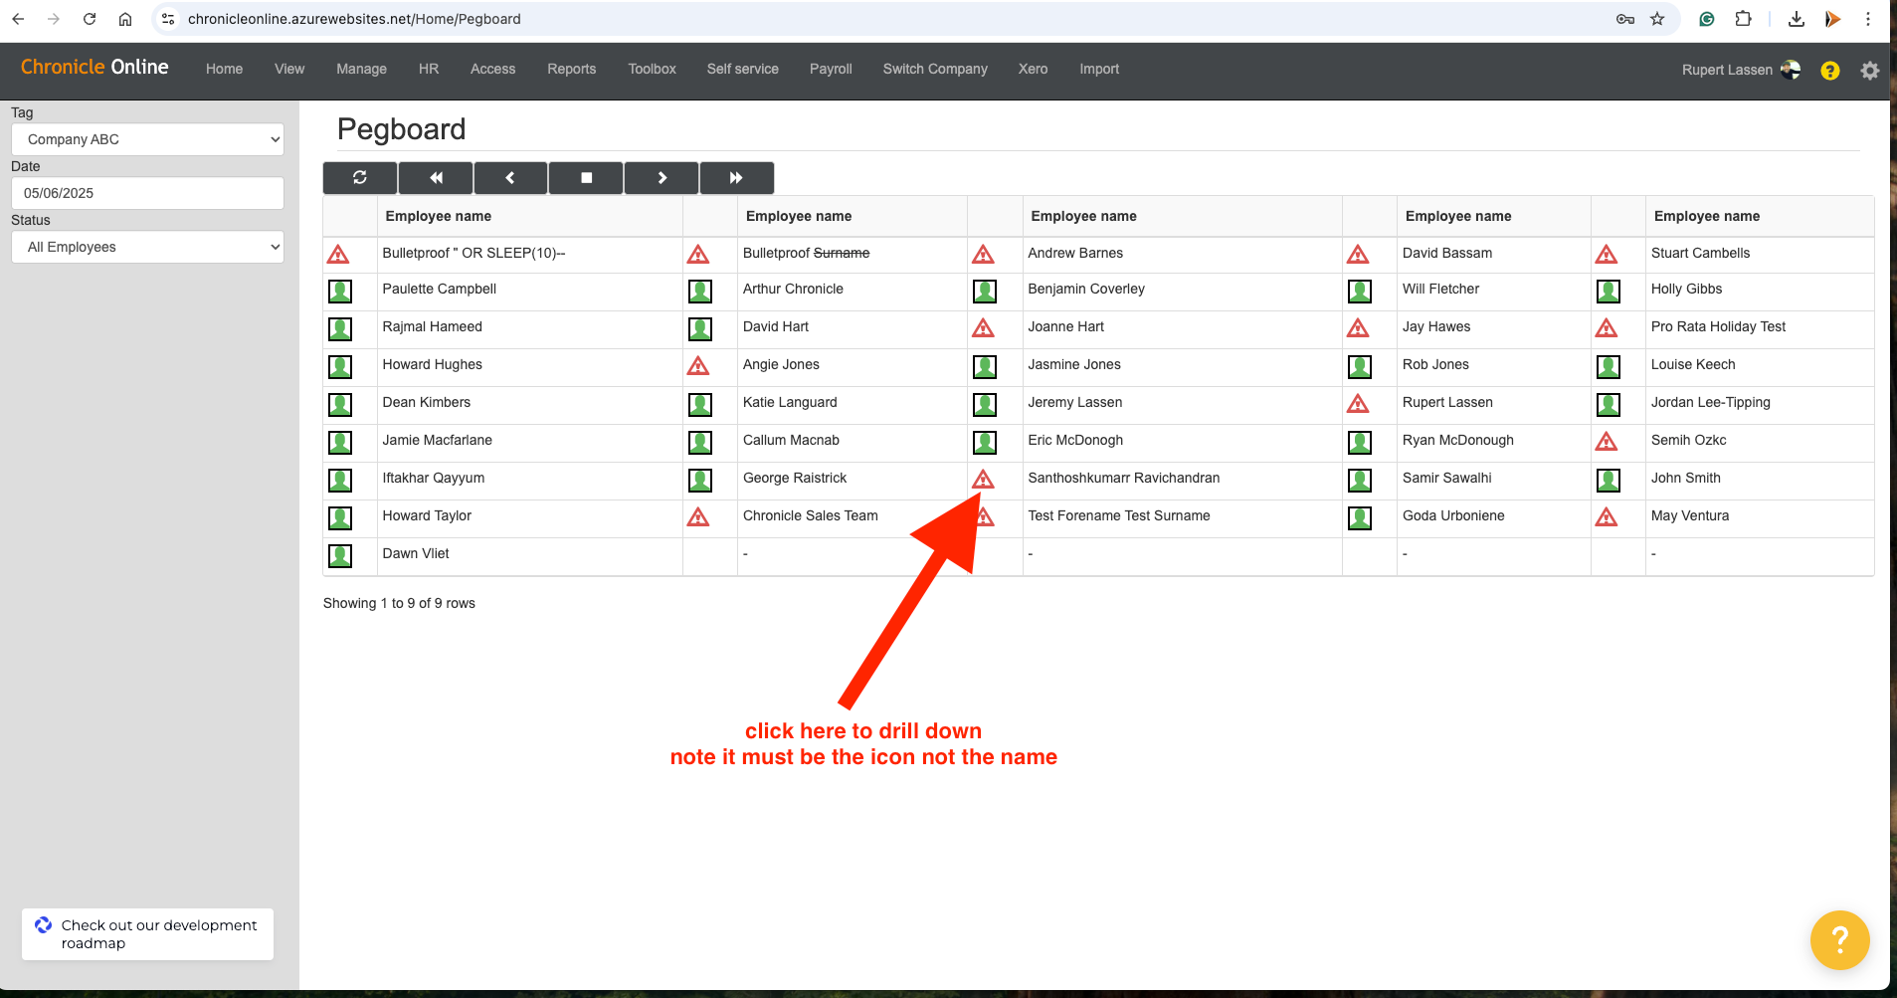Skip to last page with double-right arrows
This screenshot has height=998, width=1897.
pyautogui.click(x=736, y=178)
